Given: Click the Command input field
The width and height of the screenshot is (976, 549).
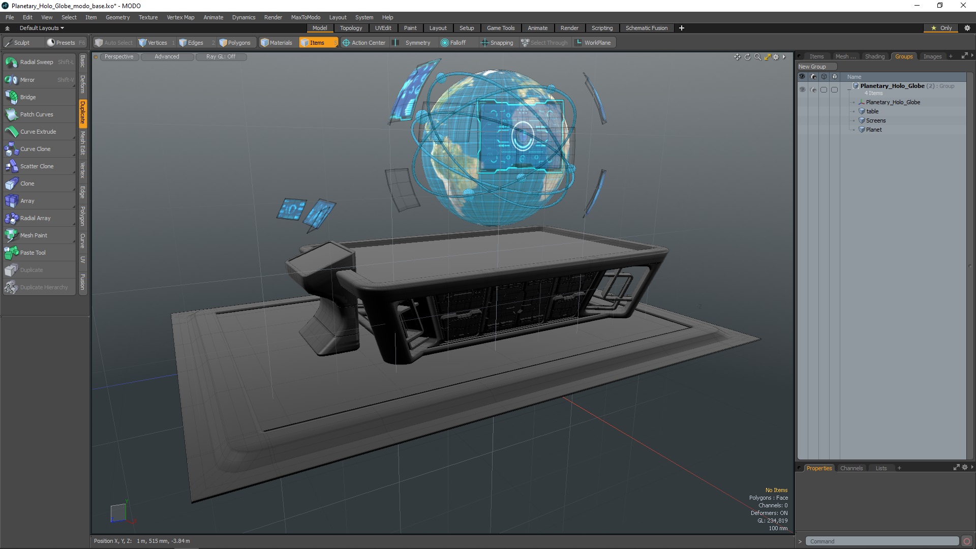Looking at the screenshot, I should click(882, 541).
